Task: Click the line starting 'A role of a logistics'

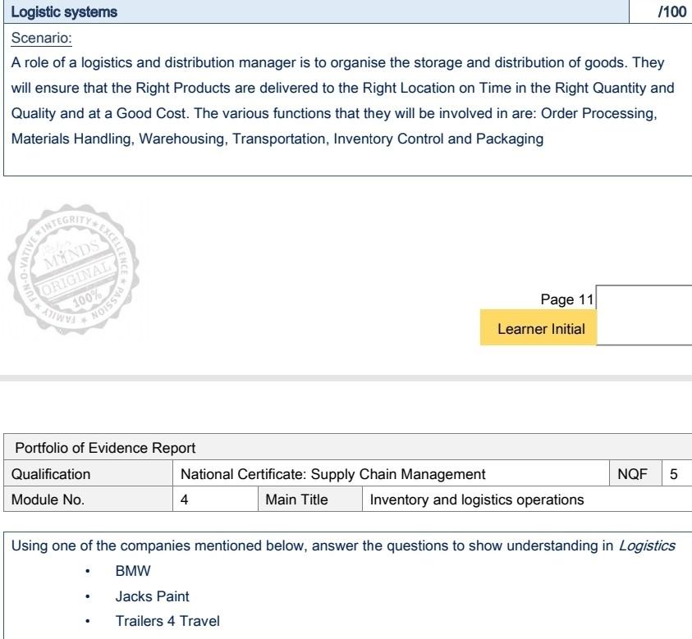Action: click(337, 62)
